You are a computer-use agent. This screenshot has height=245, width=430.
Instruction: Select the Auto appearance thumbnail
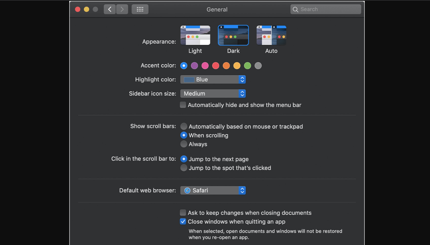(x=271, y=35)
